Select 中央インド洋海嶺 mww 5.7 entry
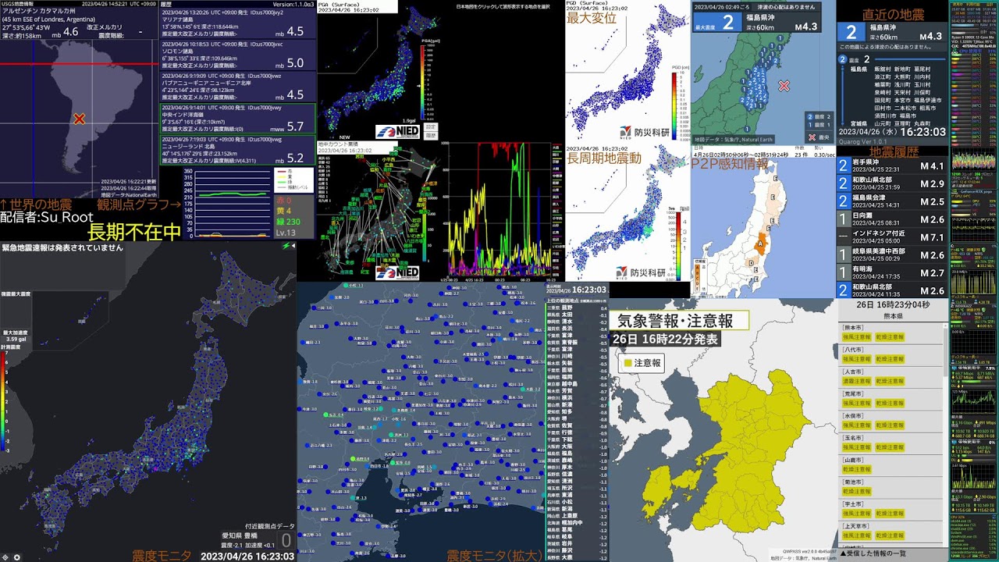This screenshot has width=999, height=562. [238, 118]
